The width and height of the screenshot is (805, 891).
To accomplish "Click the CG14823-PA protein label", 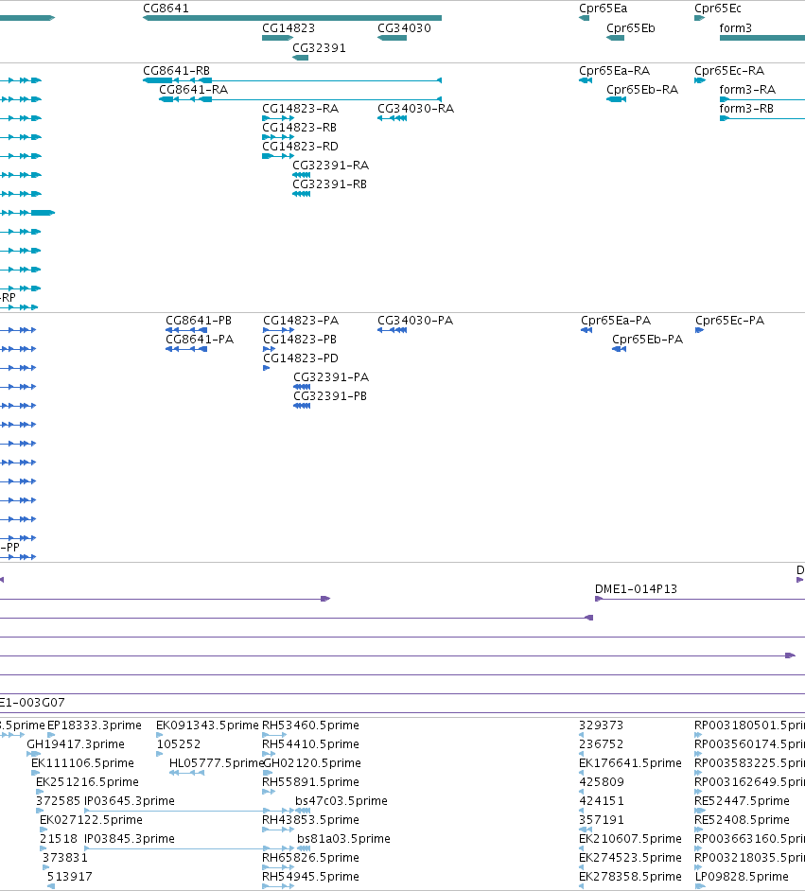I will click(301, 321).
